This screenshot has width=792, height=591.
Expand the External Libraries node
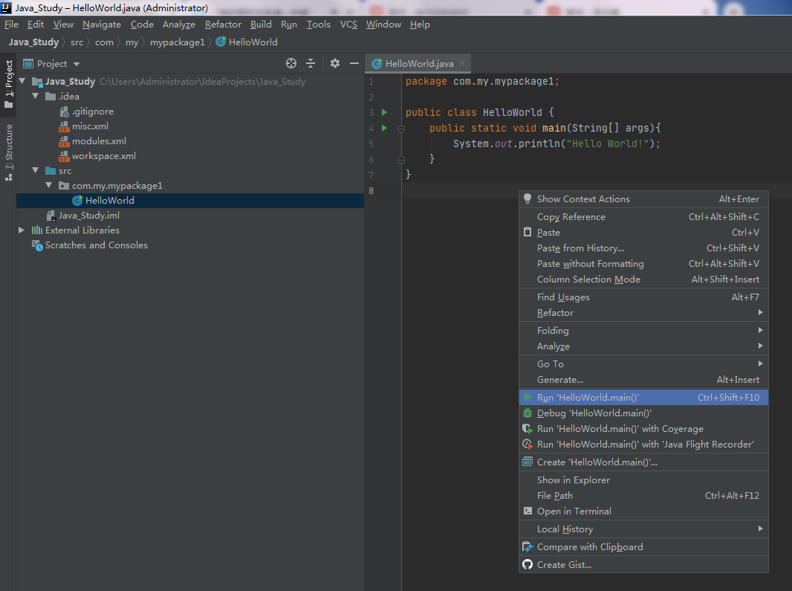[22, 230]
